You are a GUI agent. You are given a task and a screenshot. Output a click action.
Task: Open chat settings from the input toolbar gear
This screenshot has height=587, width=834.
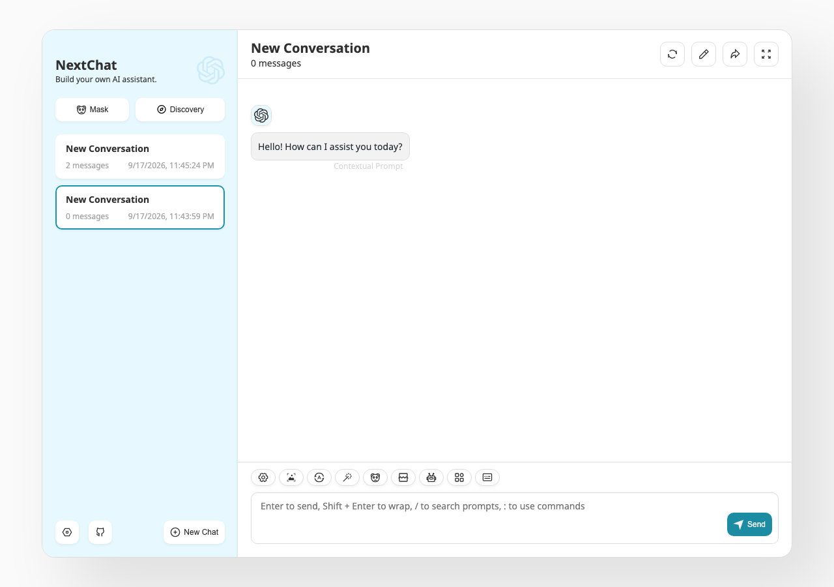click(263, 477)
